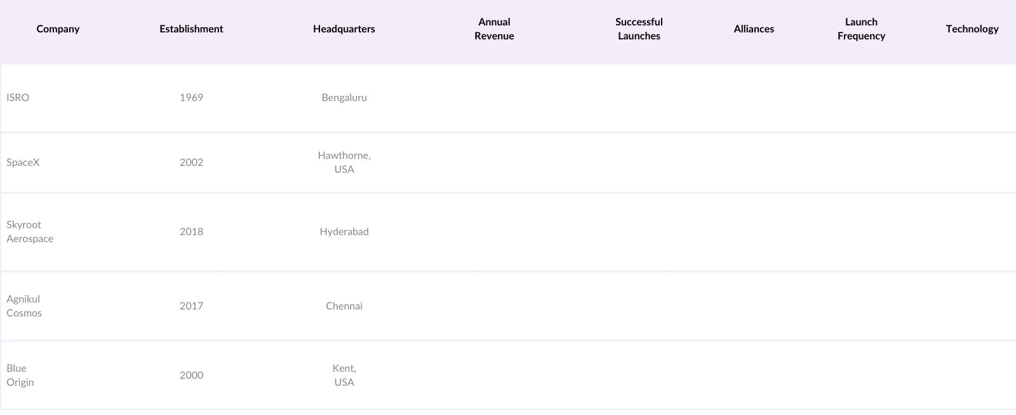This screenshot has width=1016, height=415.
Task: Select the ISRO company cell
Action: click(18, 97)
